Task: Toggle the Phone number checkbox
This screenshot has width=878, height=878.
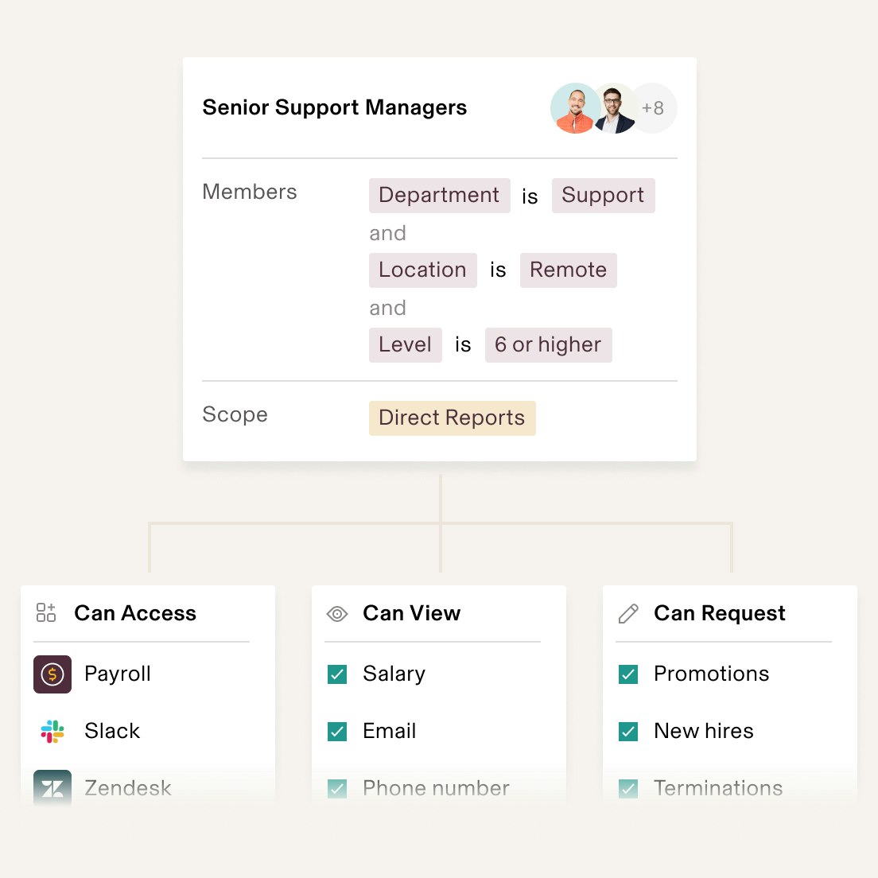Action: pos(337,788)
